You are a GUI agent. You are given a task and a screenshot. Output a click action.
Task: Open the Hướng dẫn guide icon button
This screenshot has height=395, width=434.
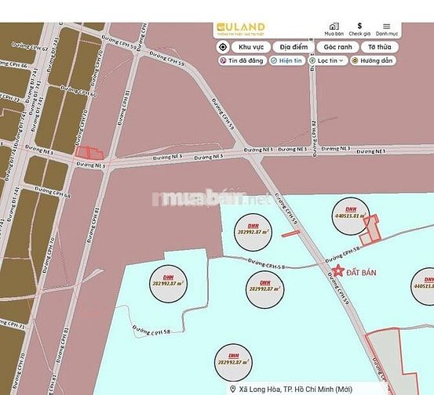pyautogui.click(x=374, y=60)
